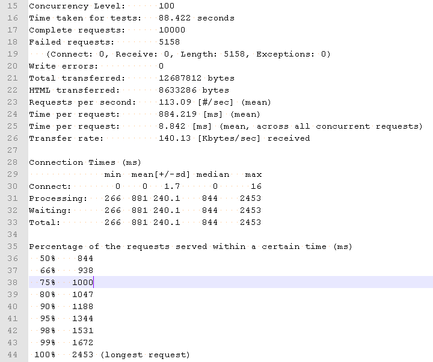Click 'Percentage of the requests served' heading
The image size is (433, 362).
pyautogui.click(x=118, y=247)
